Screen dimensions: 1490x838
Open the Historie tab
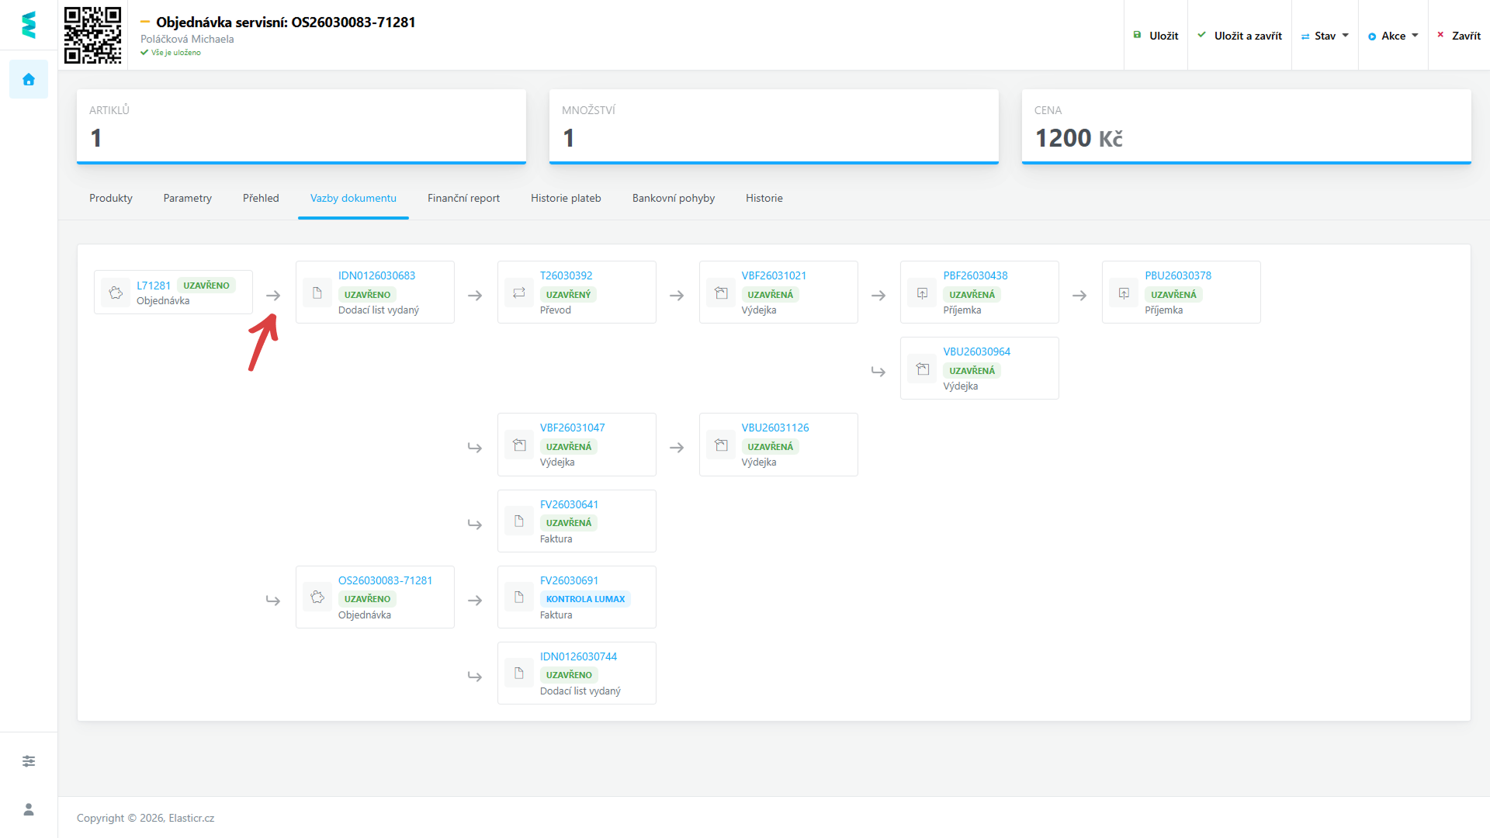764,198
